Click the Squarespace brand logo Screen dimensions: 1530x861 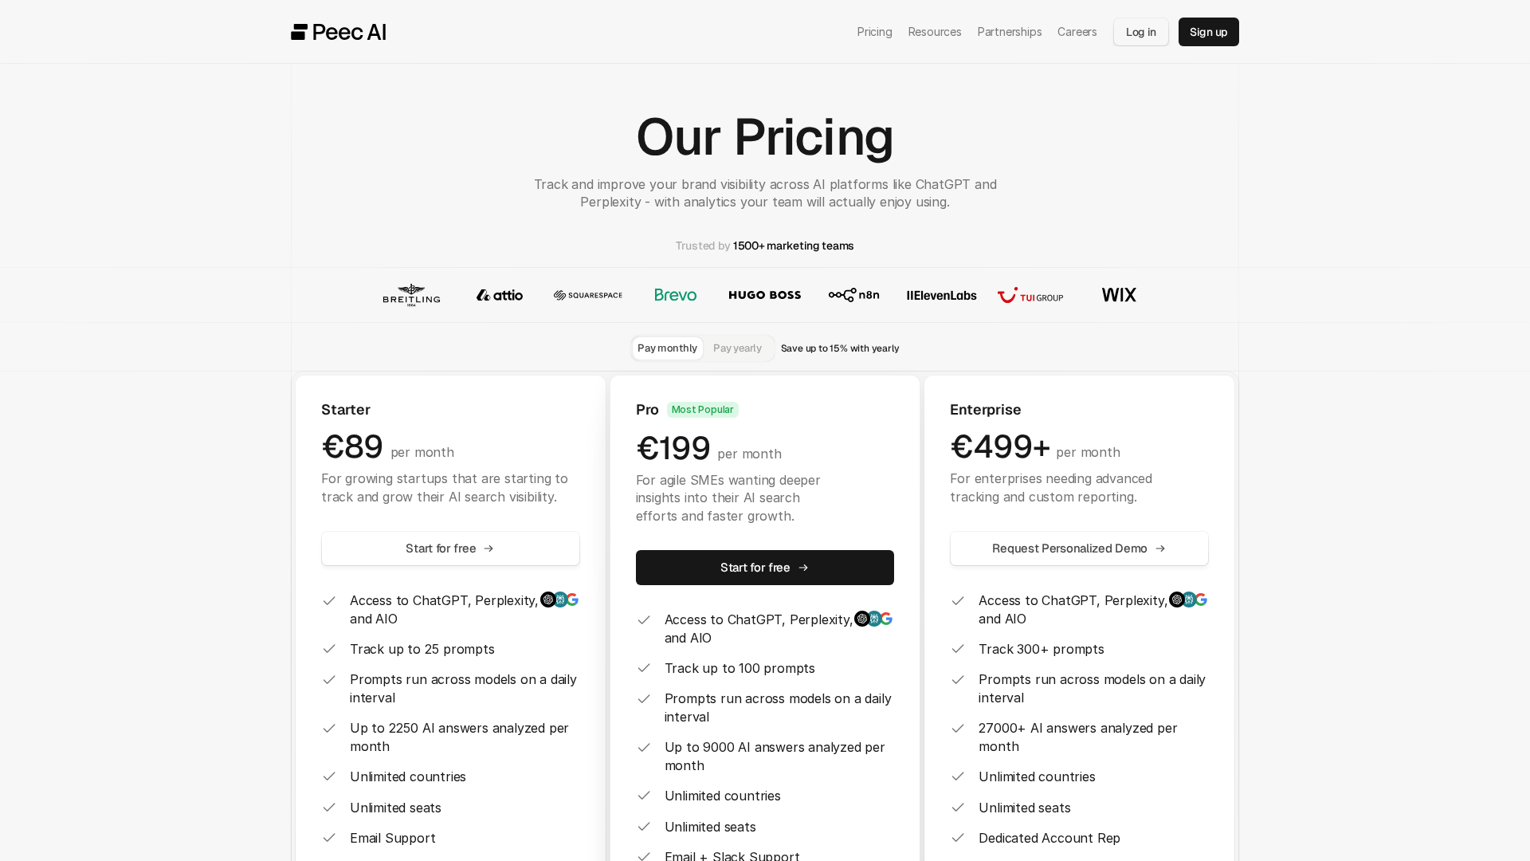pyautogui.click(x=588, y=295)
